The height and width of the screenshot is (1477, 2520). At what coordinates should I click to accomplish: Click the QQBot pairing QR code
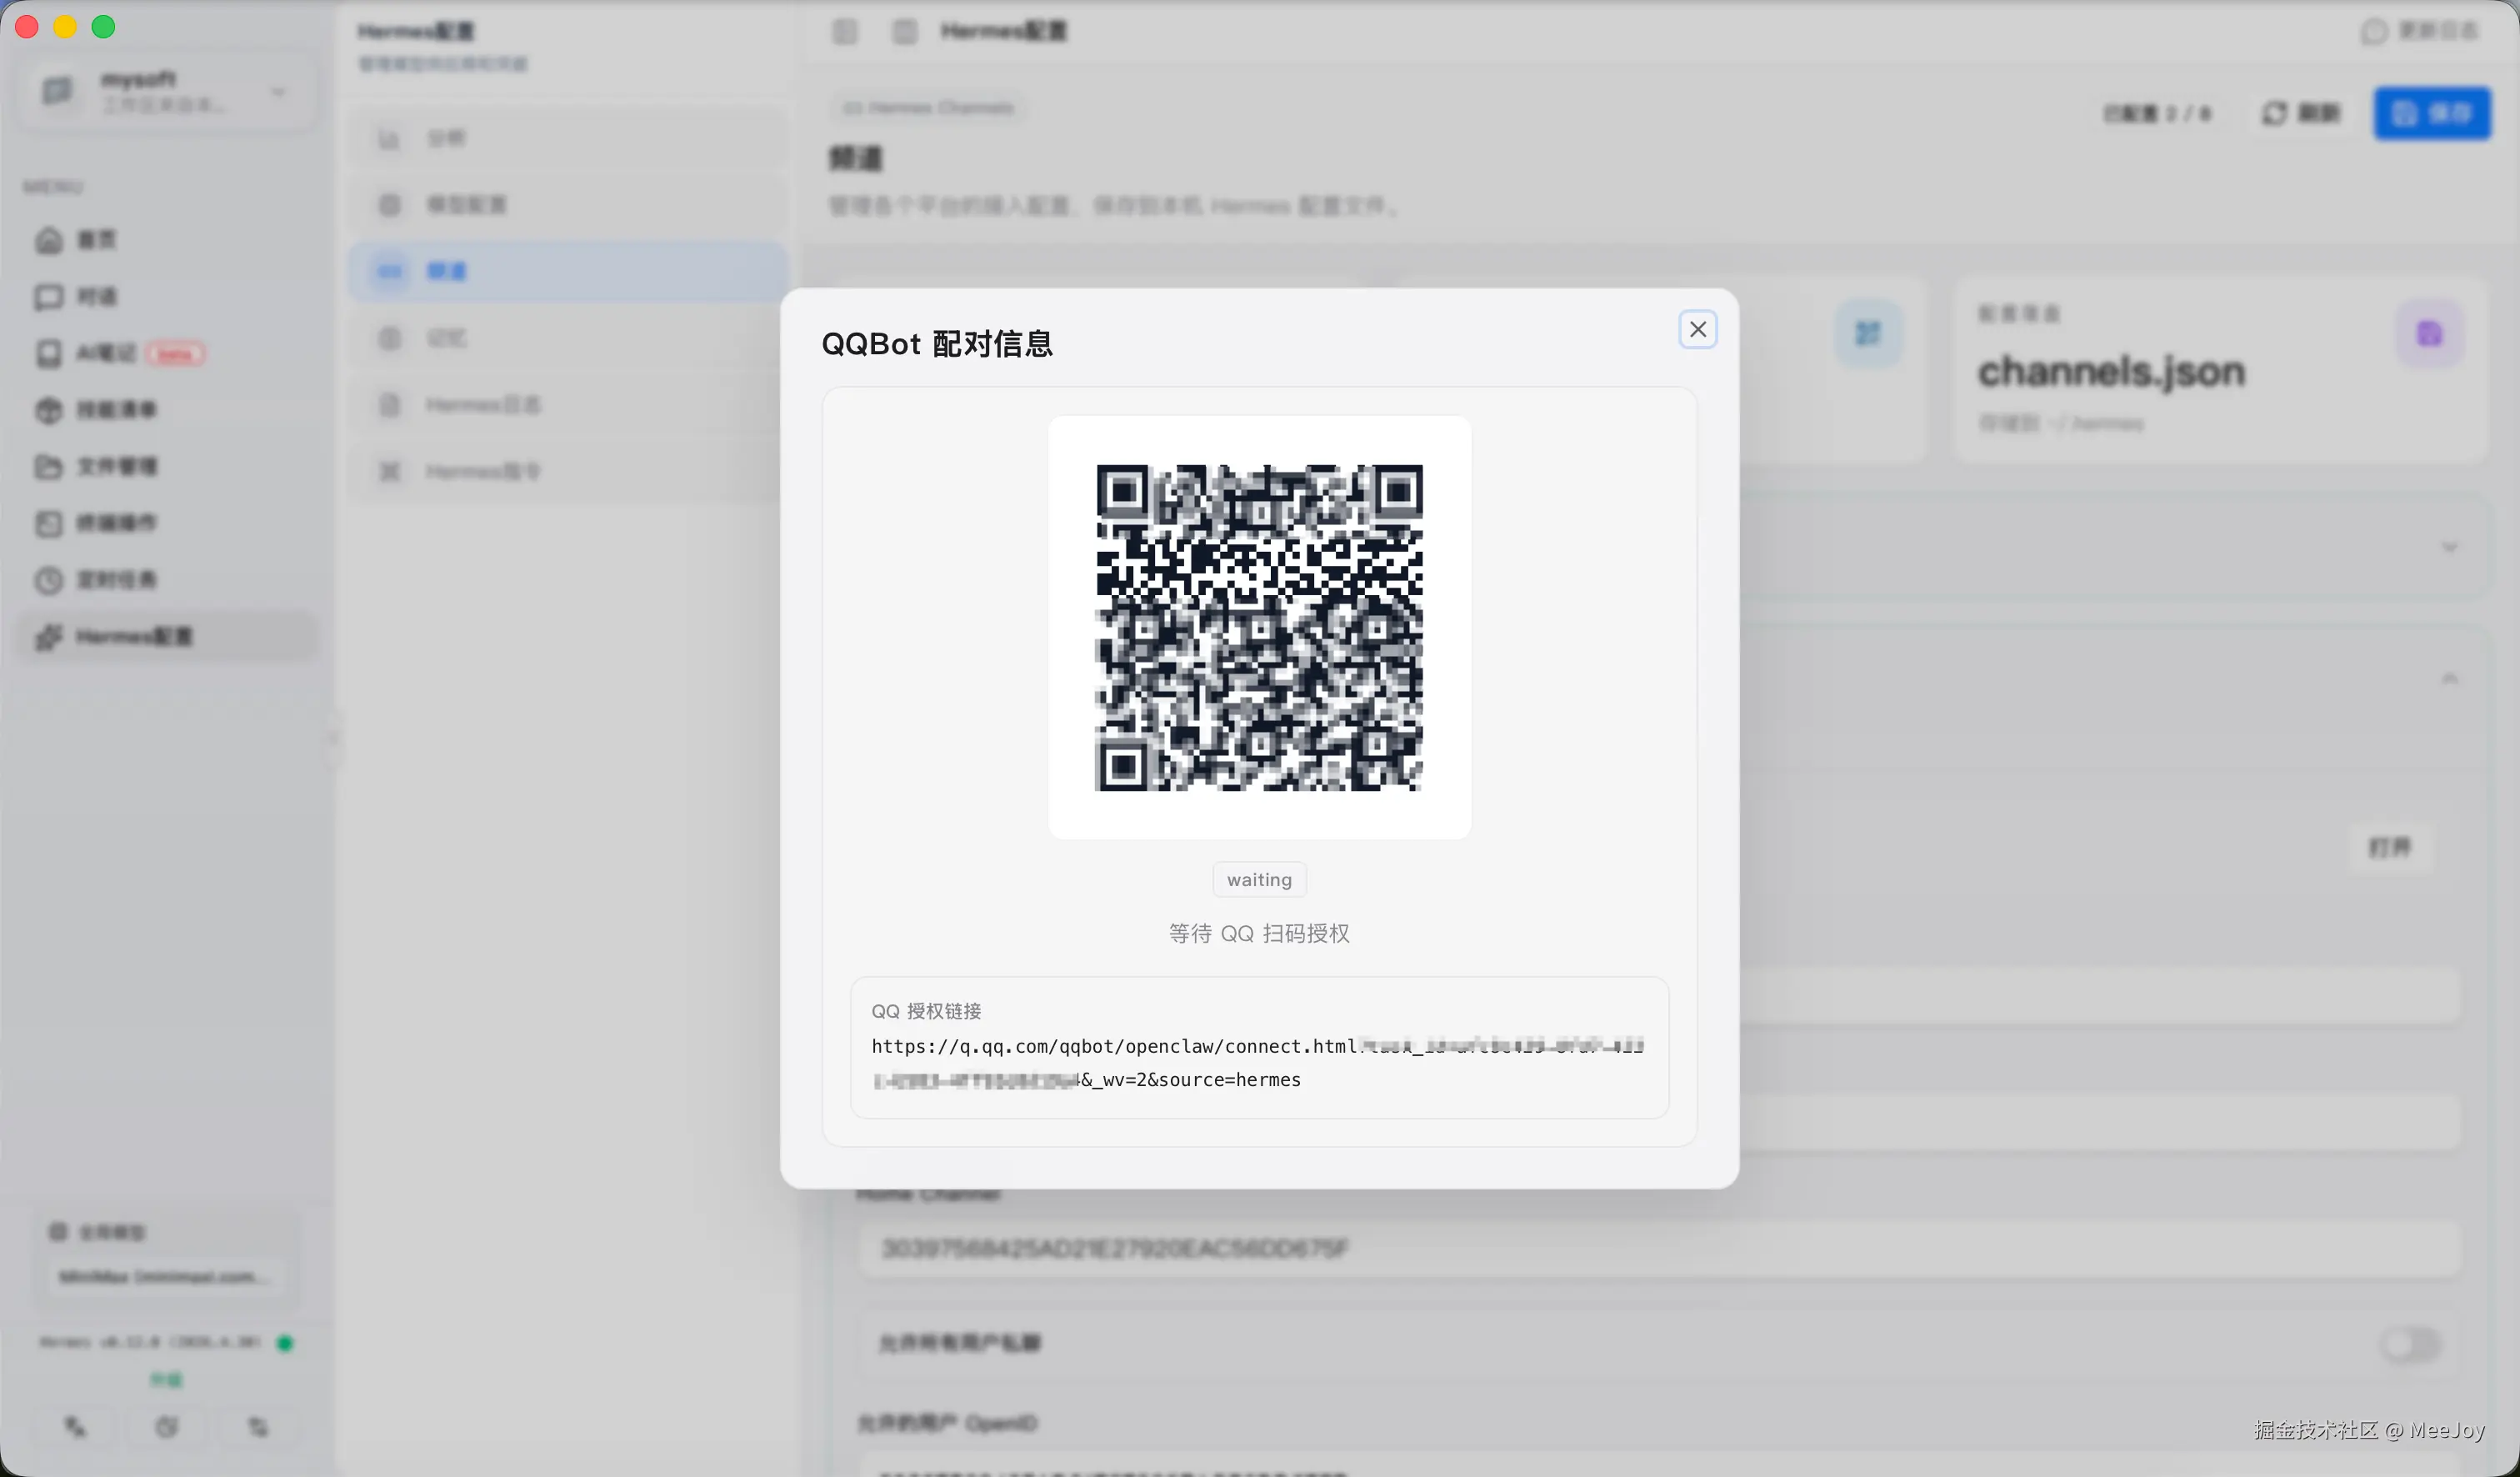tap(1259, 627)
